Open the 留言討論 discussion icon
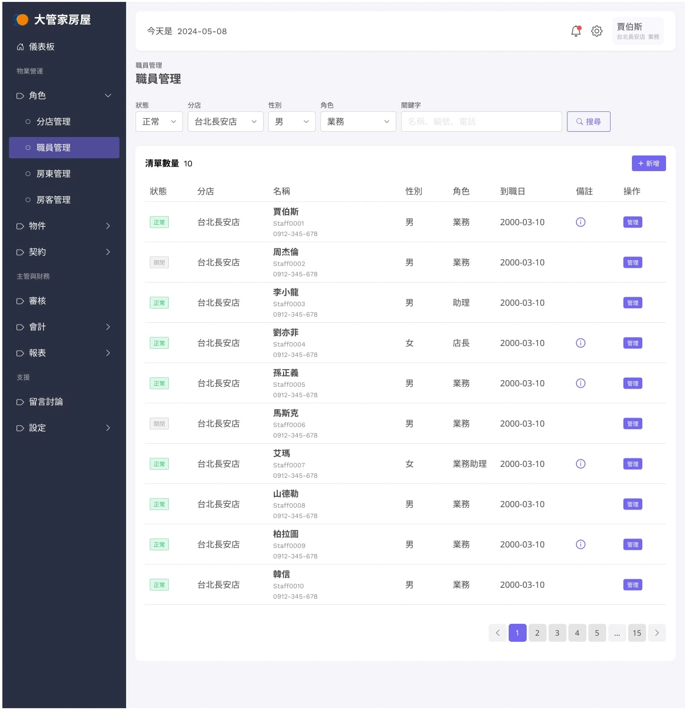Image resolution: width=685 pixels, height=711 pixels. tap(20, 401)
